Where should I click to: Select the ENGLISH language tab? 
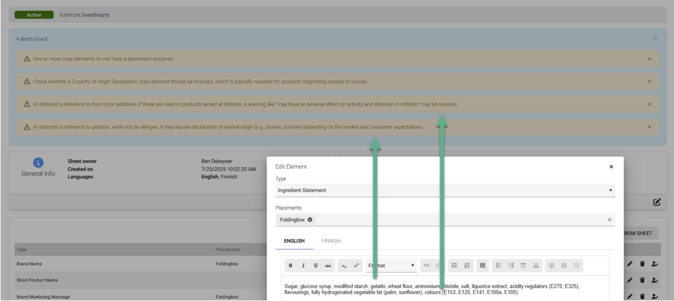pyautogui.click(x=294, y=241)
